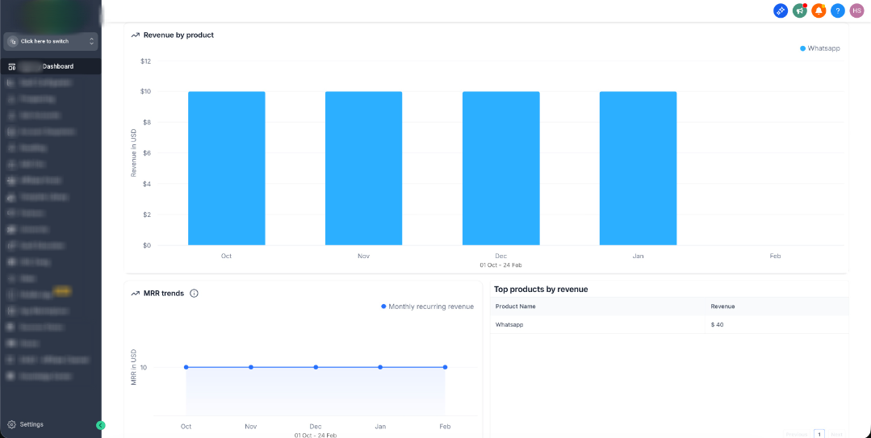871x438 pixels.
Task: Click the Next pagination button
Action: tap(836, 434)
